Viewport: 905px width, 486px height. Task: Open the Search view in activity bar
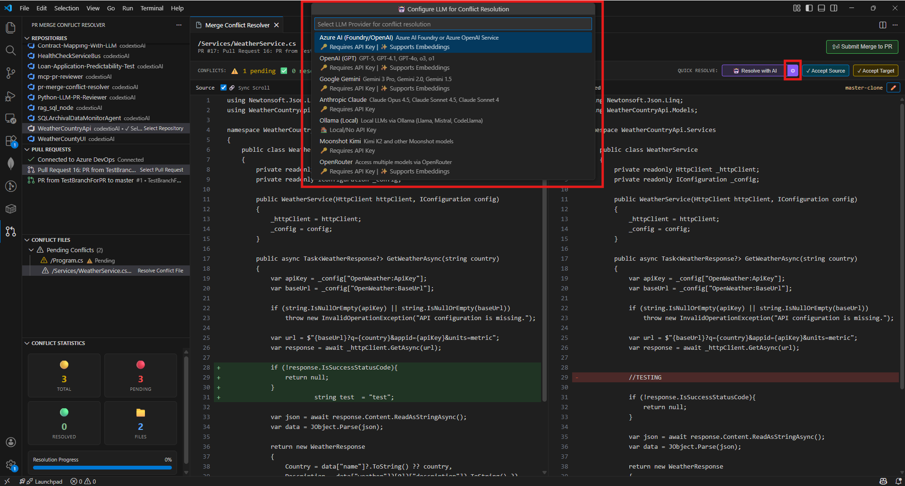pyautogui.click(x=10, y=50)
